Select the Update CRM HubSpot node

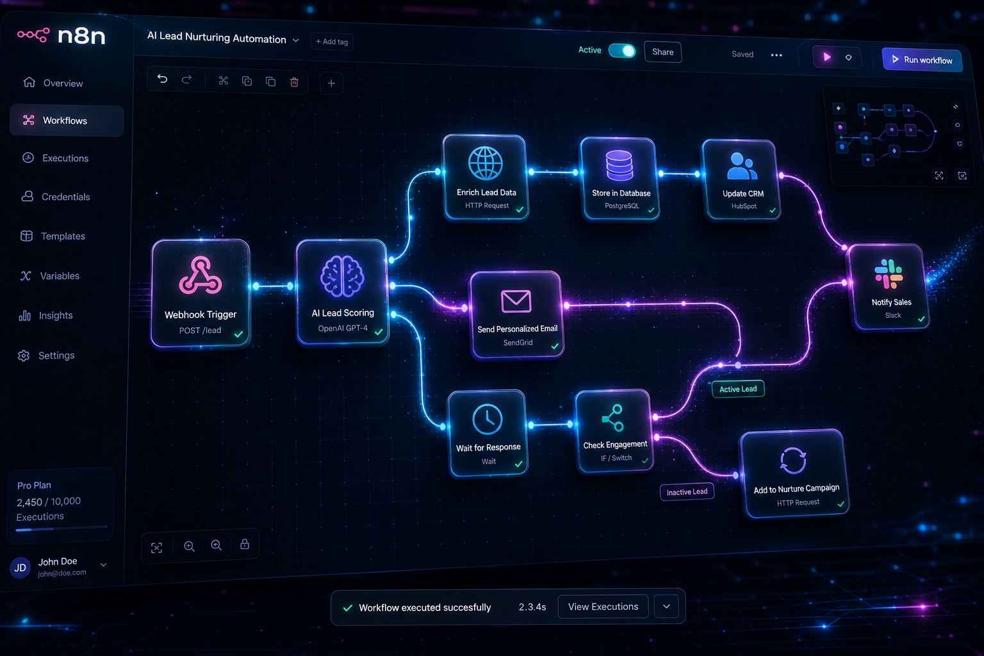[742, 180]
